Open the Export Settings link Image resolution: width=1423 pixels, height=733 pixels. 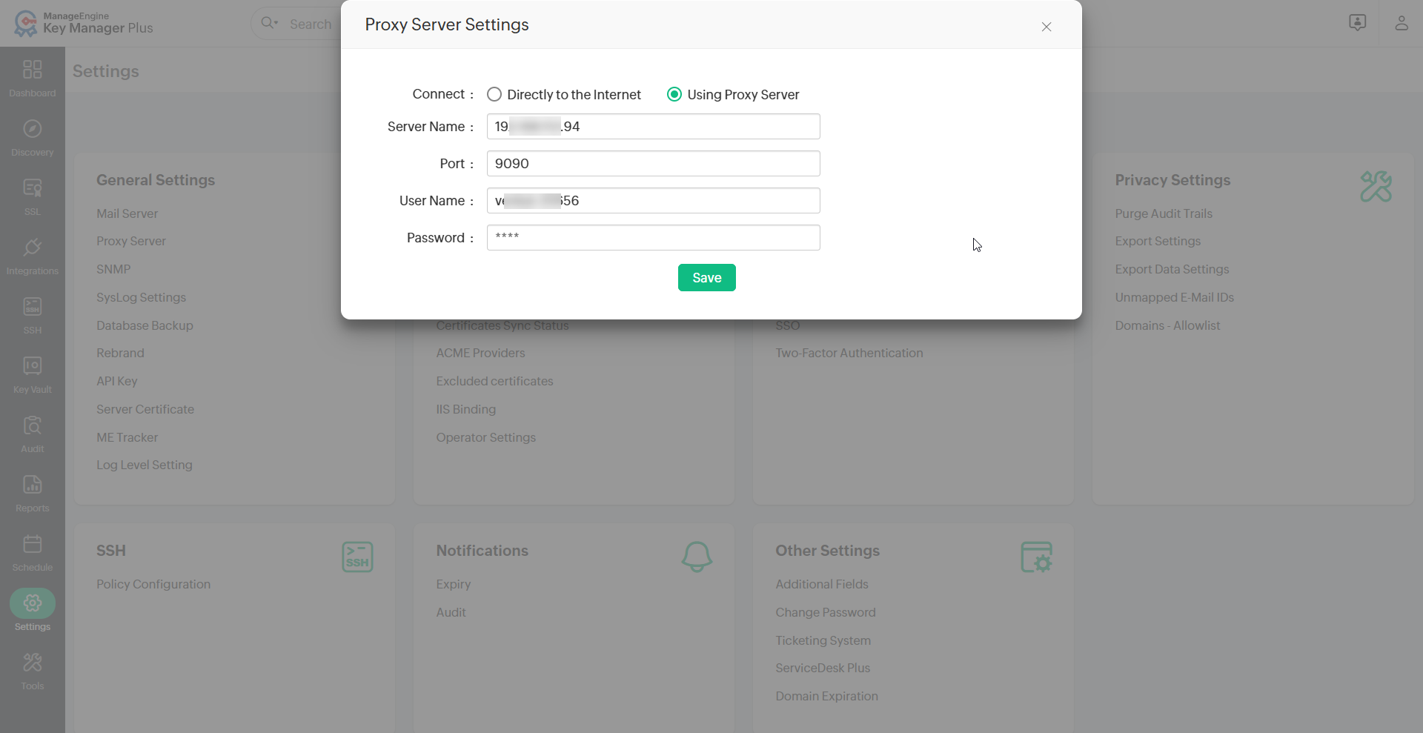tap(1157, 242)
